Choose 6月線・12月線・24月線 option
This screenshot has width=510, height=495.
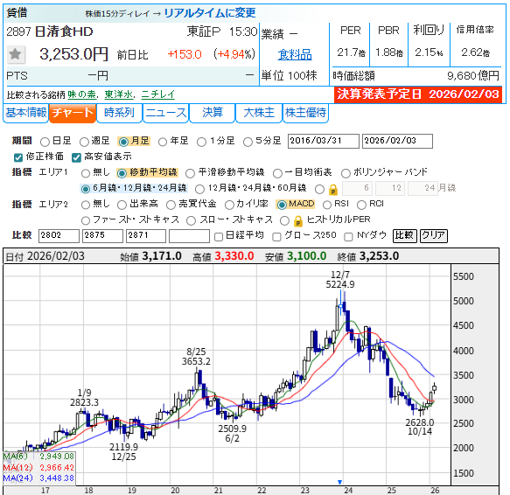[86, 189]
